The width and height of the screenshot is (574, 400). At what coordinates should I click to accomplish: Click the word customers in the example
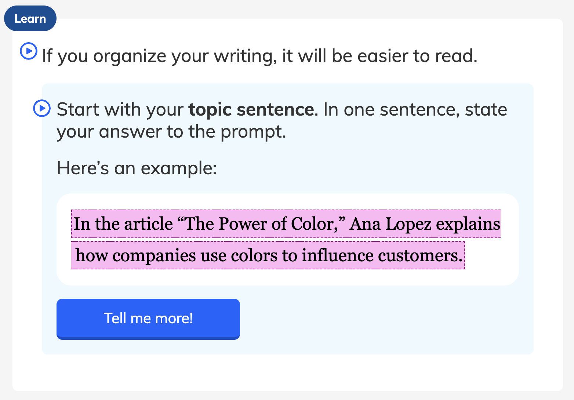pyautogui.click(x=420, y=255)
